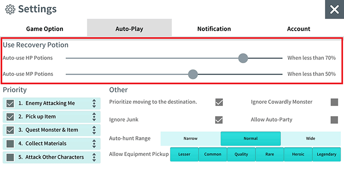Viewport: 344px width, 171px height.
Task: Enable Attack Other Characters checkbox
Action: click(x=10, y=157)
